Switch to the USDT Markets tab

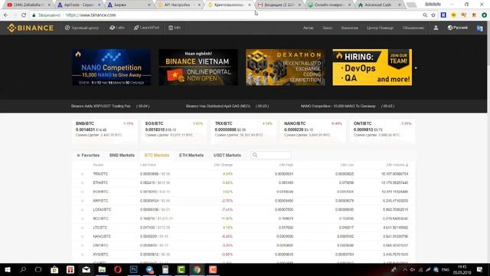click(x=227, y=155)
